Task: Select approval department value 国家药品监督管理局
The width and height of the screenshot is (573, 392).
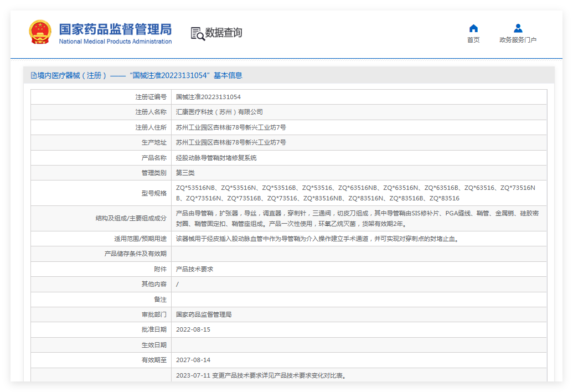Action: point(204,314)
